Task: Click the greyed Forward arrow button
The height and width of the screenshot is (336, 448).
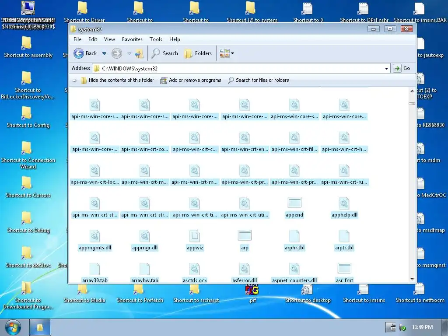Action: (x=116, y=53)
